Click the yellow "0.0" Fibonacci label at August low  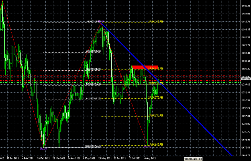coord(156,144)
